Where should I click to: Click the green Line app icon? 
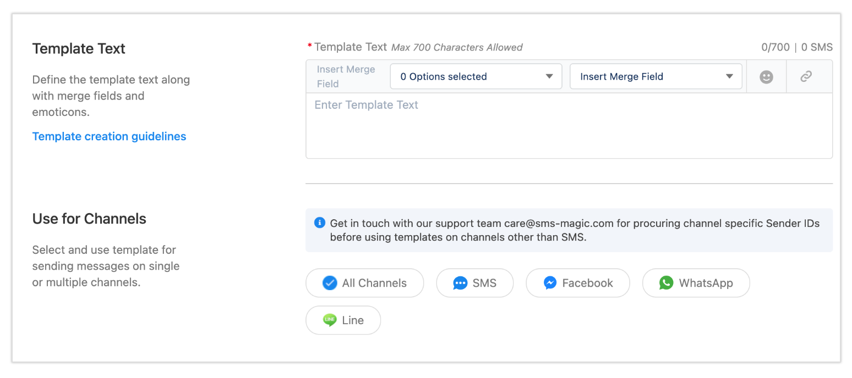tap(330, 320)
